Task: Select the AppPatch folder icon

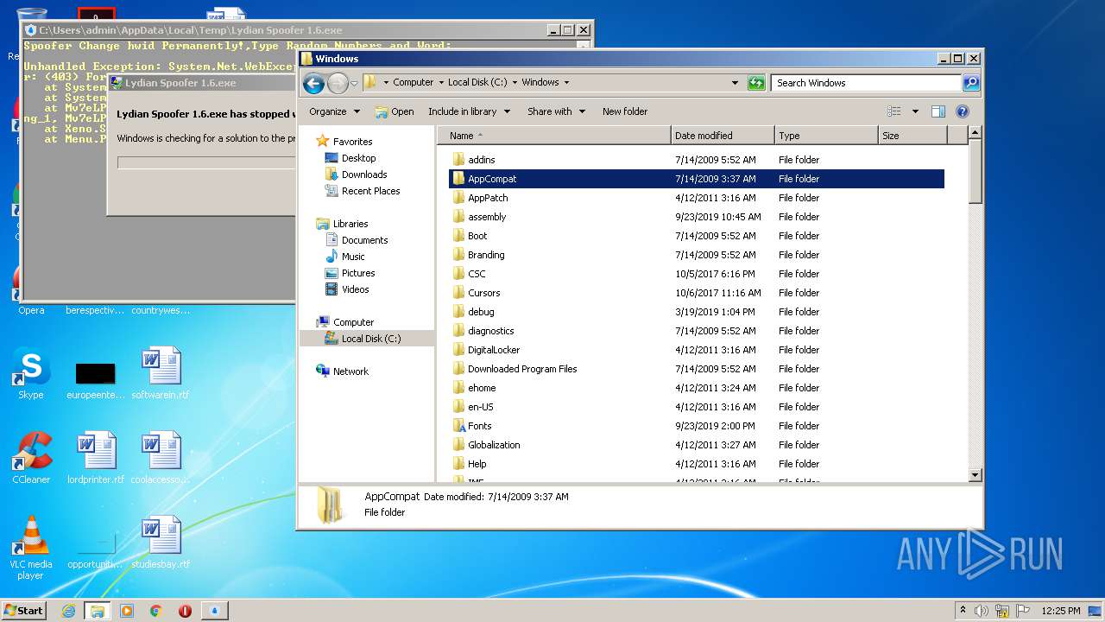Action: point(458,198)
